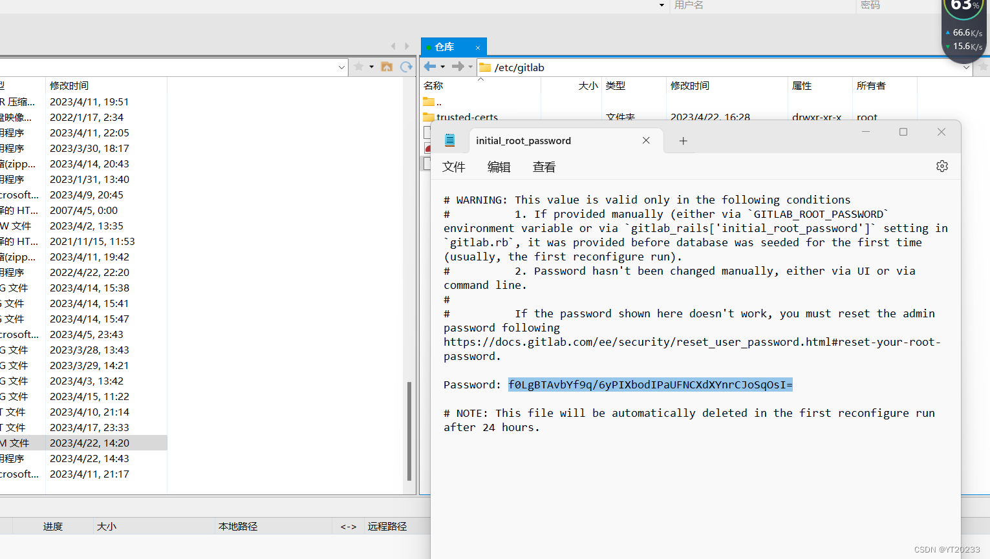Viewport: 990px width, 559px height.
Task: Expand the local path dropdown
Action: 341,67
